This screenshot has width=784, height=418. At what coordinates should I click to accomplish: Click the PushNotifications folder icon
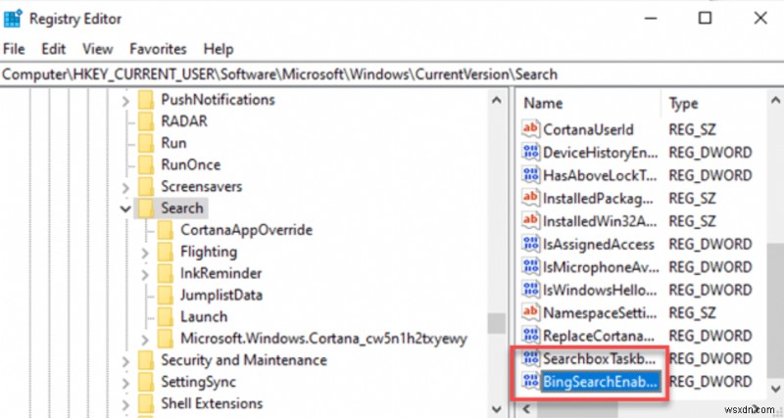click(146, 100)
